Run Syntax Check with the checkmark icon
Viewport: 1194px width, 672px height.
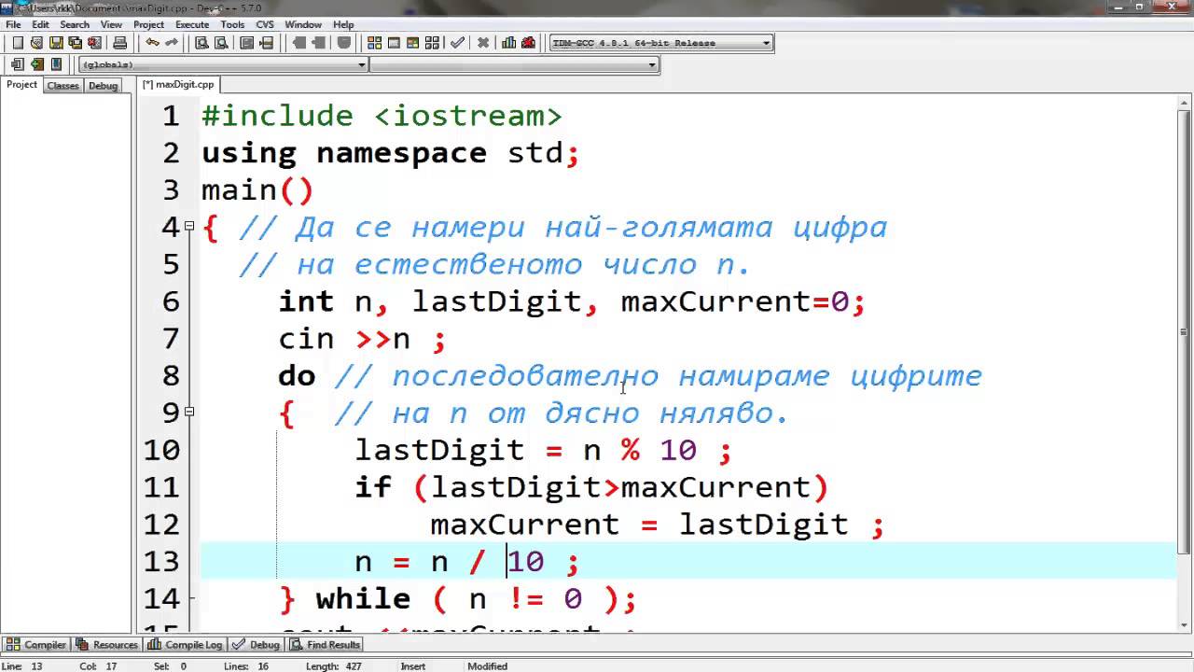coord(457,43)
